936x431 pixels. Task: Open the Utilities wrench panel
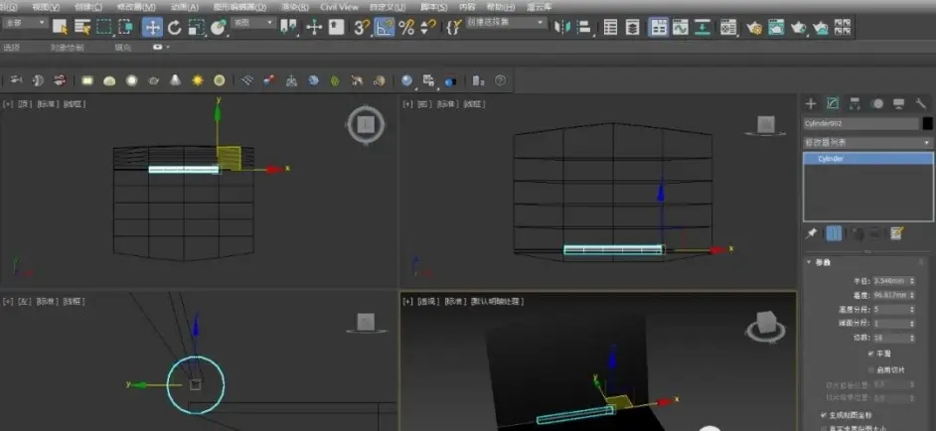click(921, 103)
